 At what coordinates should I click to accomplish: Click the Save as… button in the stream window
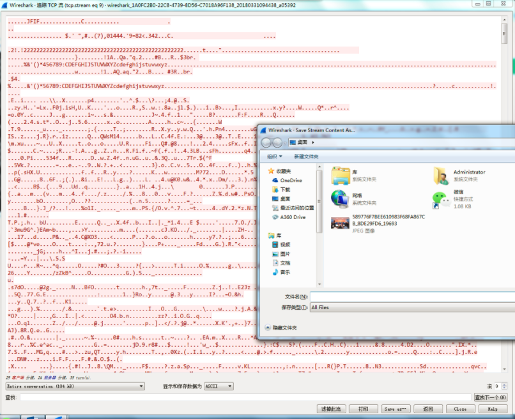tap(396, 409)
